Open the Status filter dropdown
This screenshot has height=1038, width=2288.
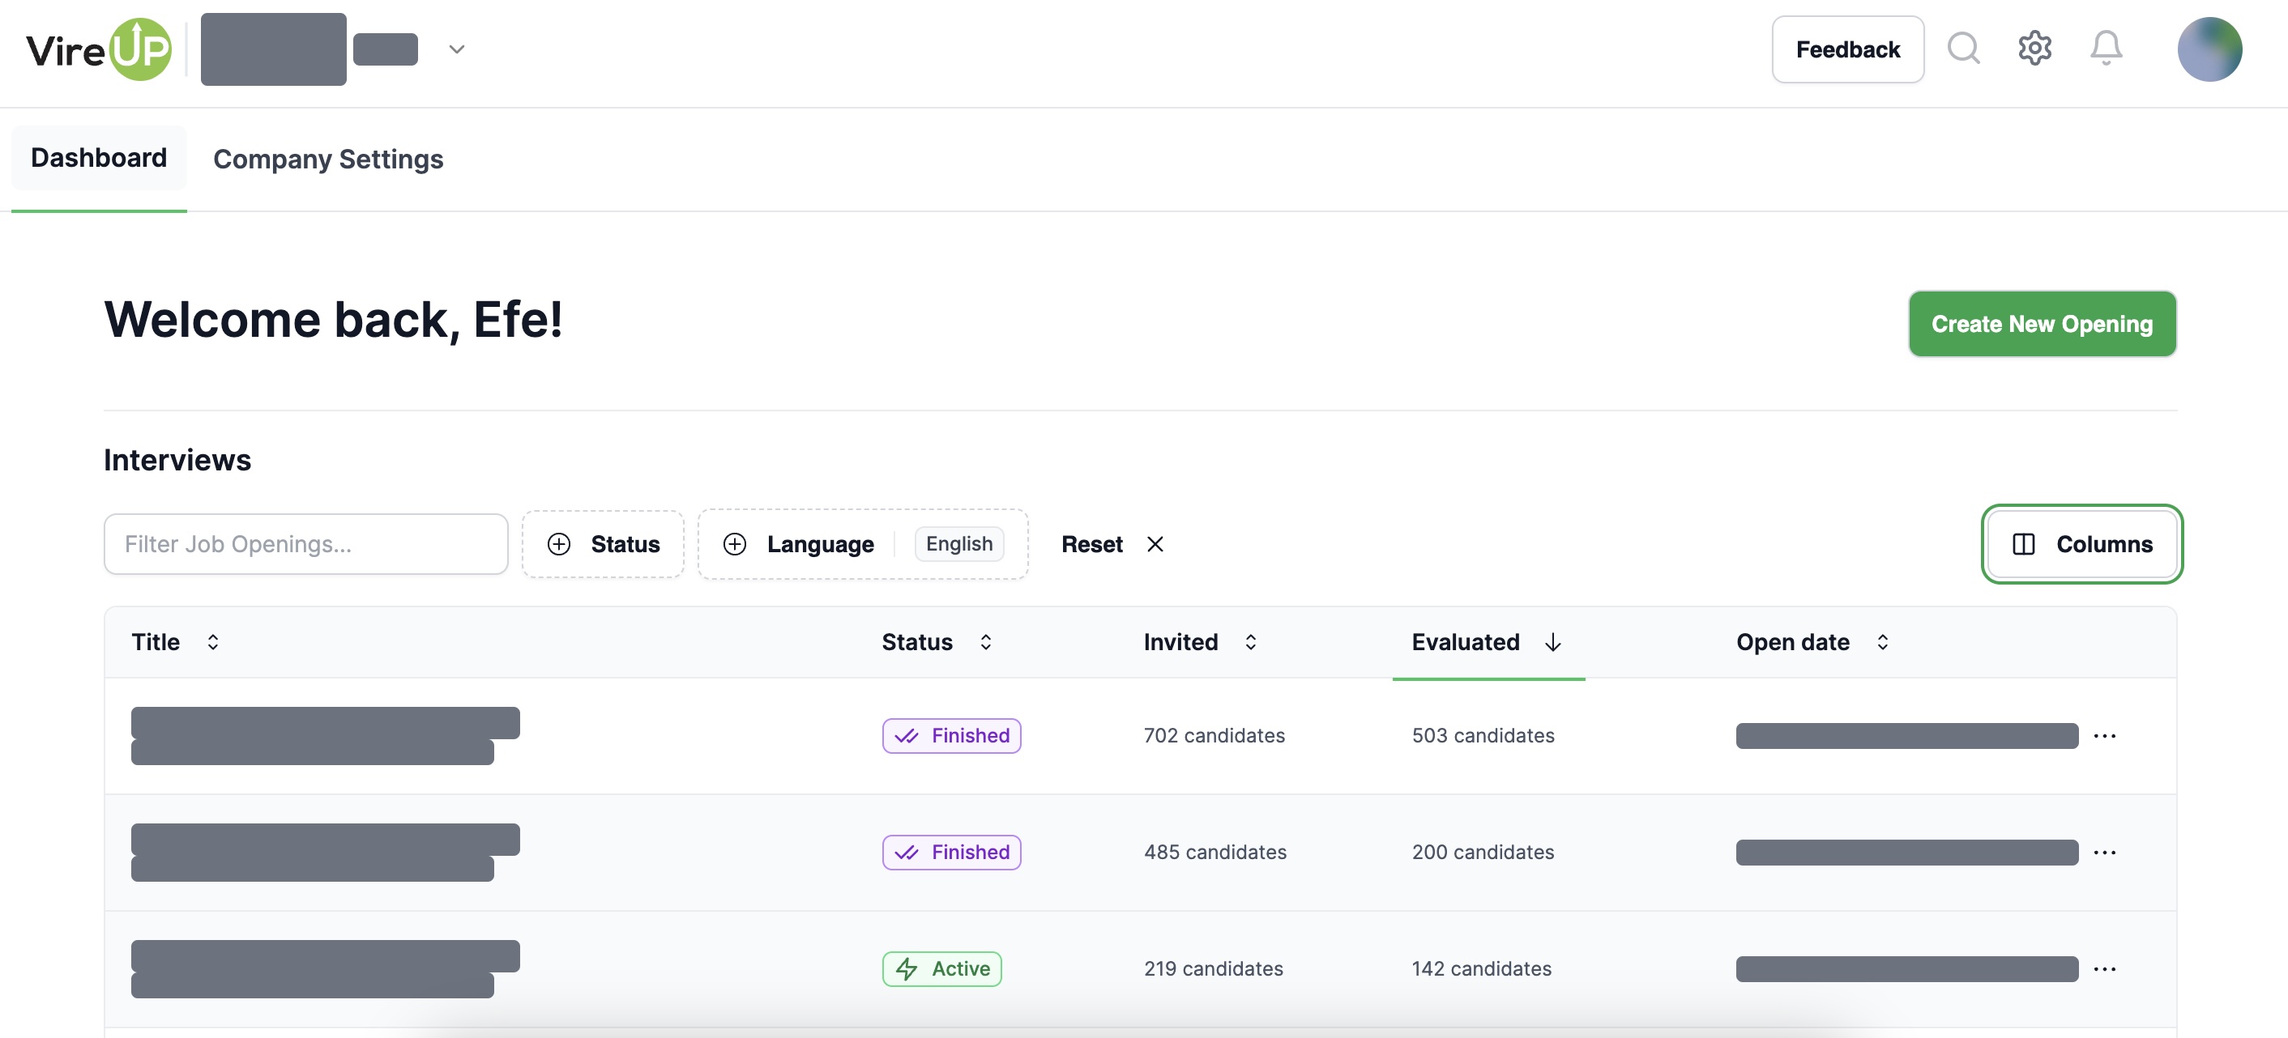603,543
